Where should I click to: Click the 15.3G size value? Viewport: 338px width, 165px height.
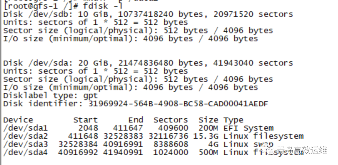coord(206,136)
